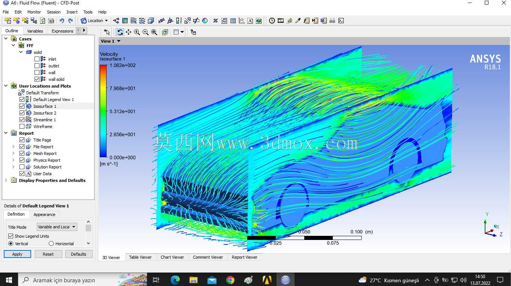This screenshot has height=286, width=511.
Task: Click the Redo arrow icon
Action: coord(70,21)
